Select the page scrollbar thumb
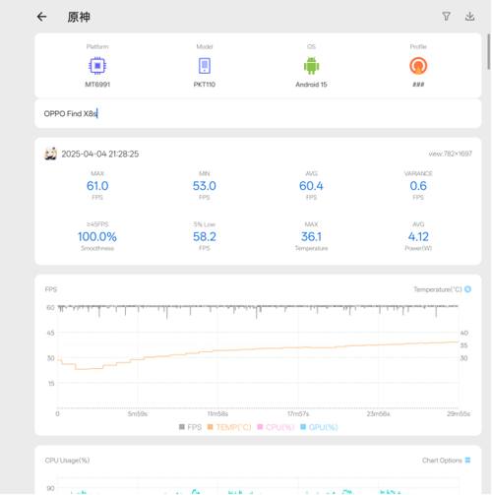Screen dimensions: 492x495 tap(488, 52)
